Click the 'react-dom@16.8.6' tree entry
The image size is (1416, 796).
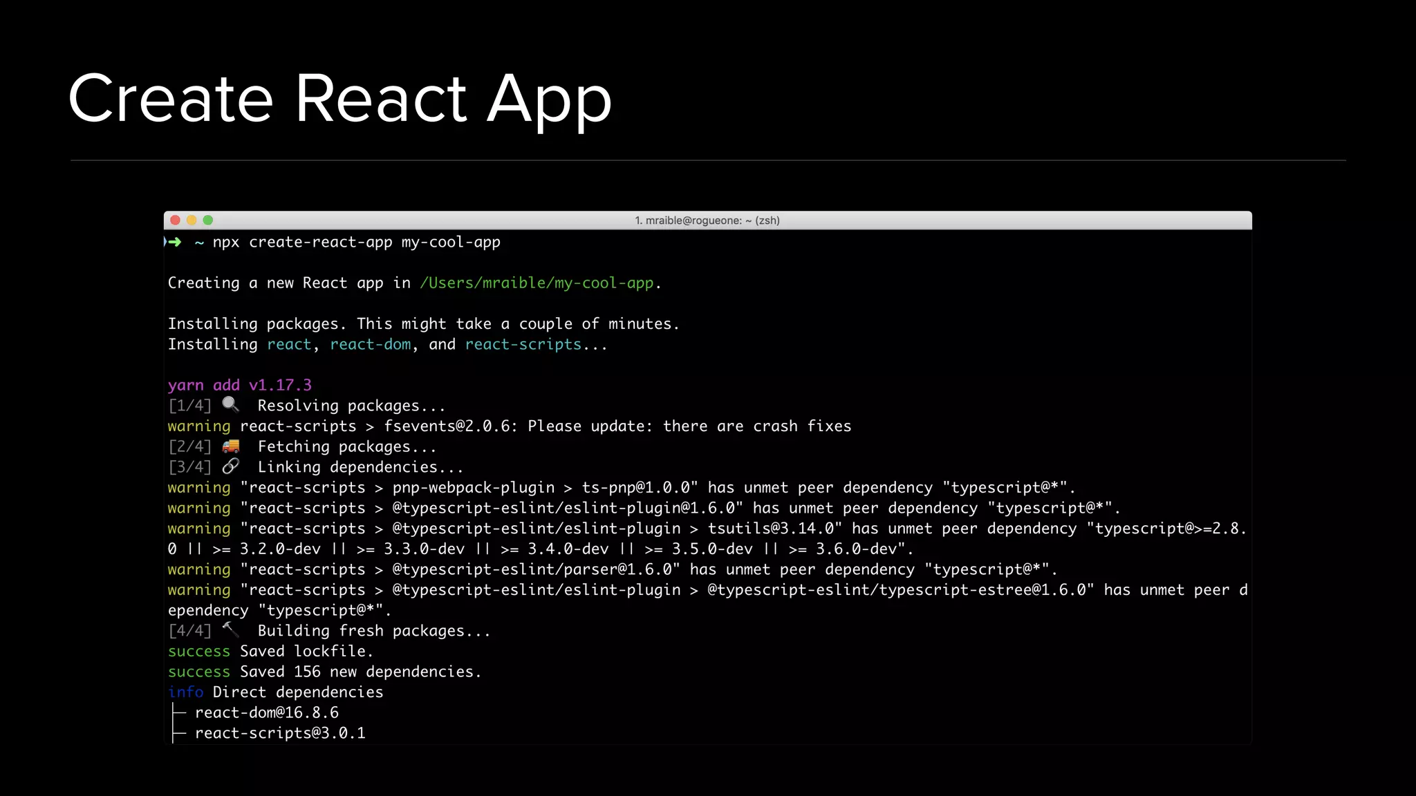(267, 713)
